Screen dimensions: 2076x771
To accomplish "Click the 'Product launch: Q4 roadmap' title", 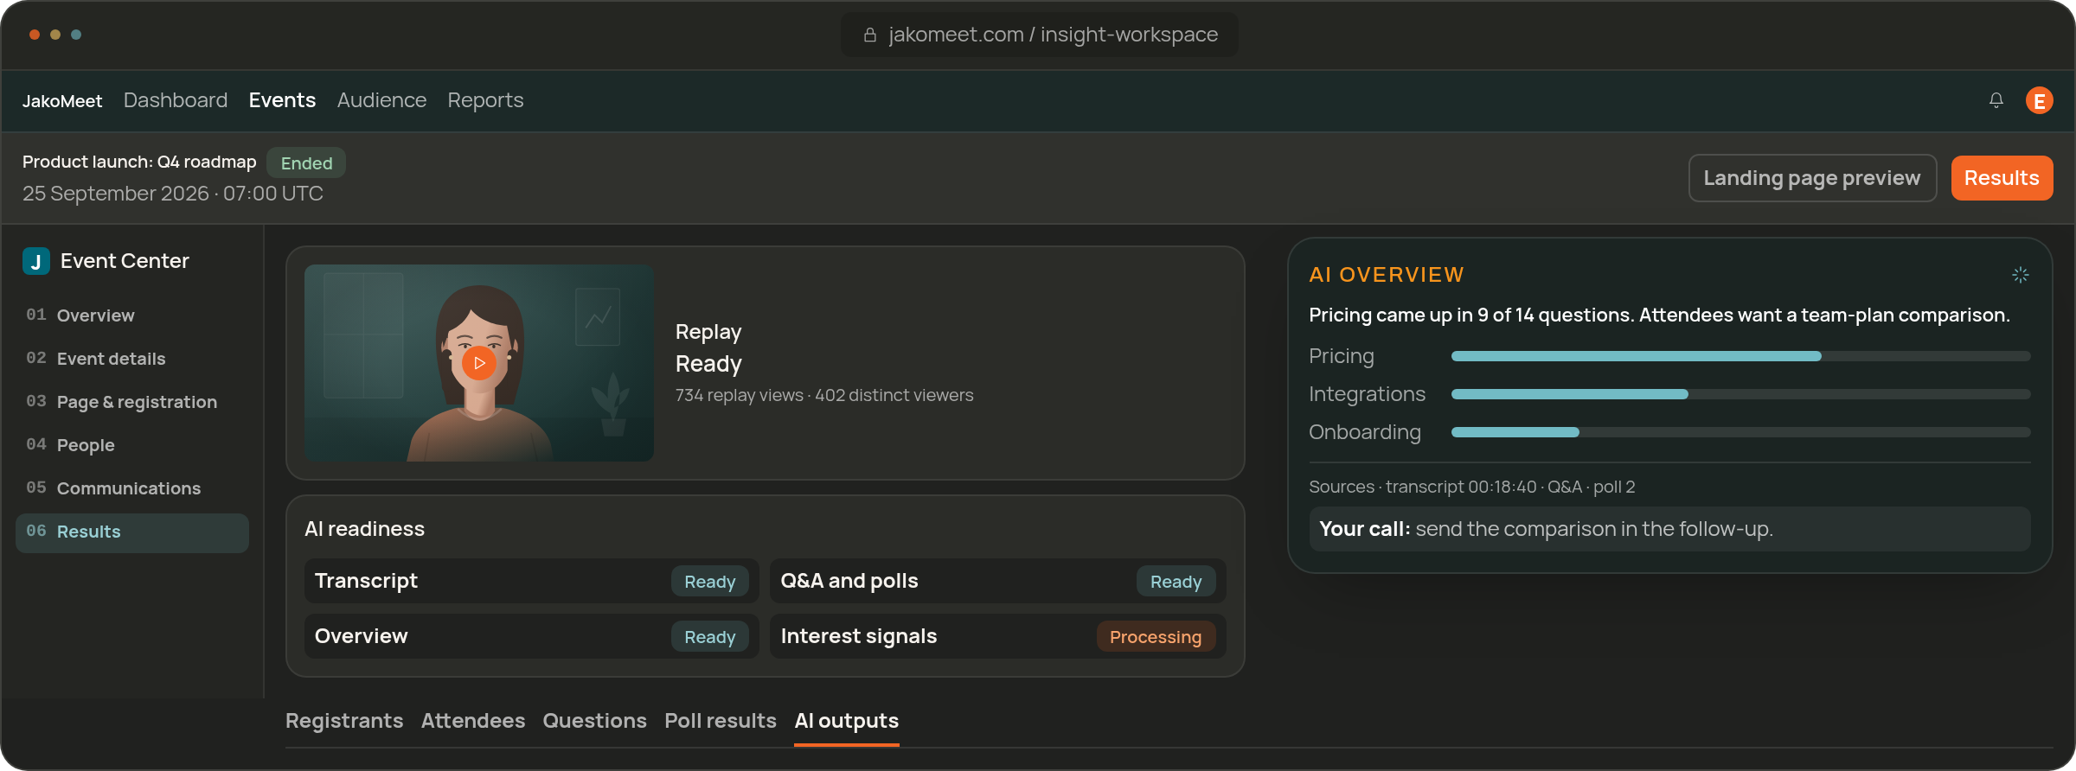I will click(x=139, y=162).
